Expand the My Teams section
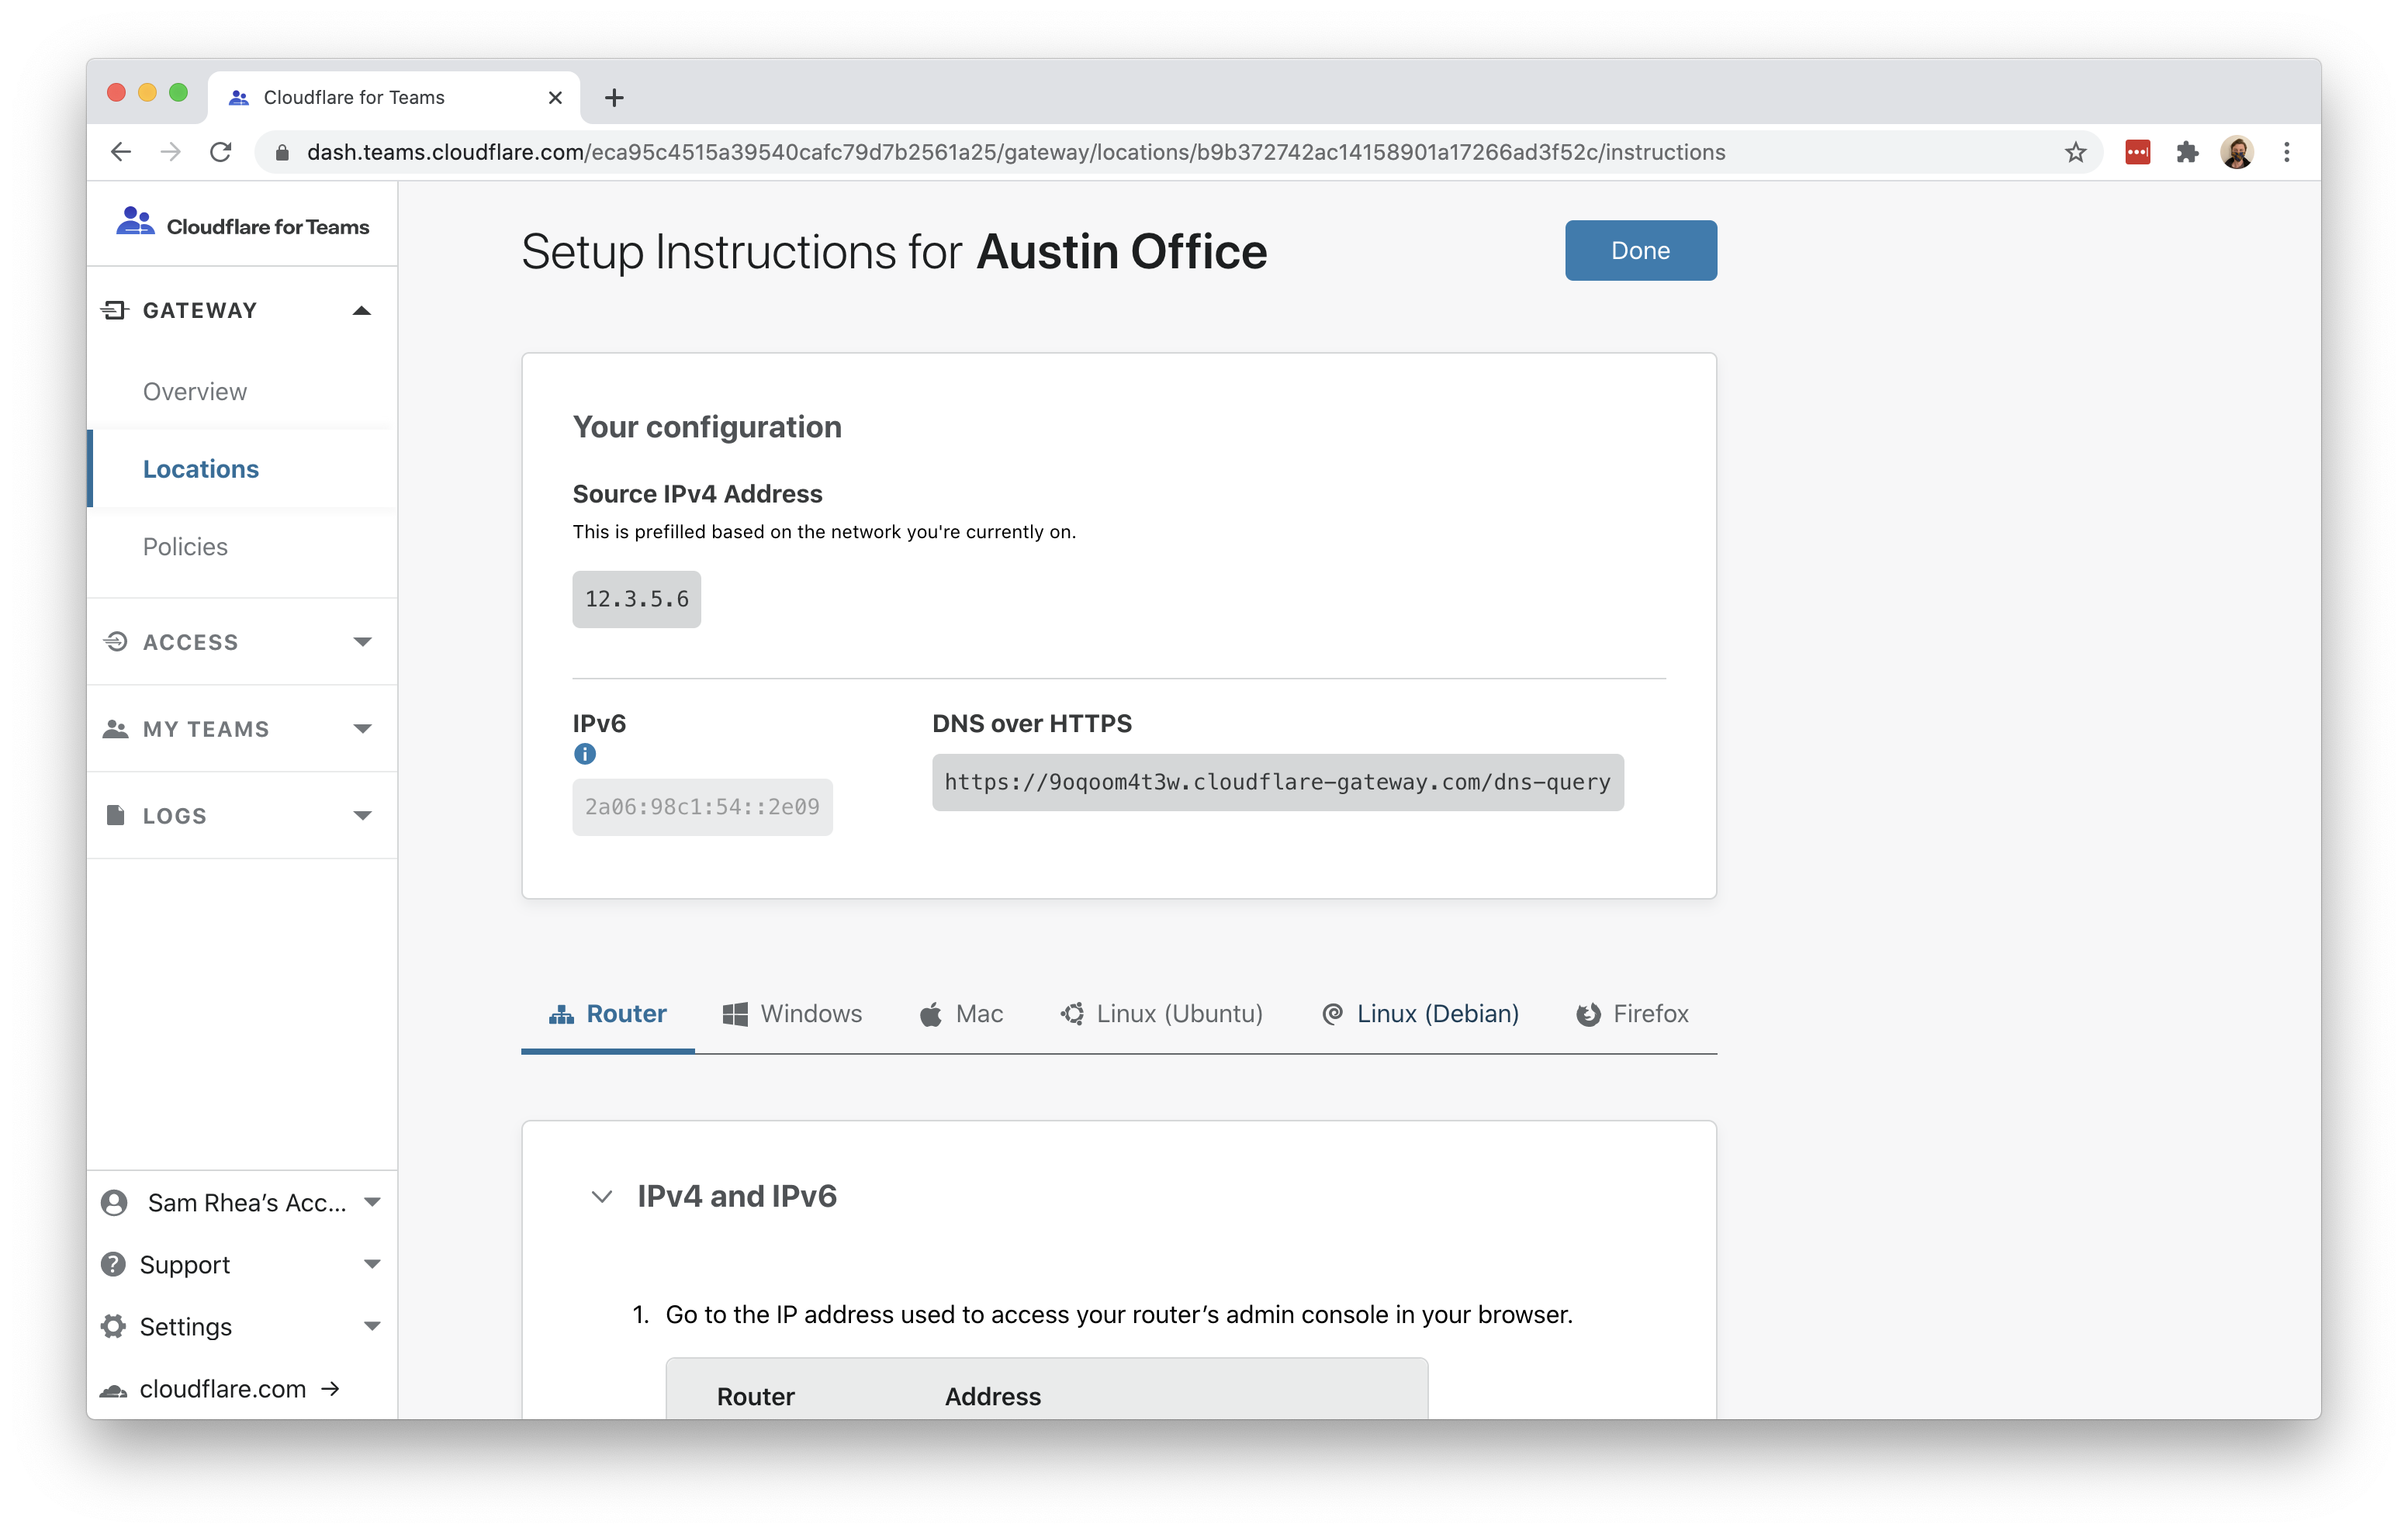The image size is (2408, 1534). point(362,729)
